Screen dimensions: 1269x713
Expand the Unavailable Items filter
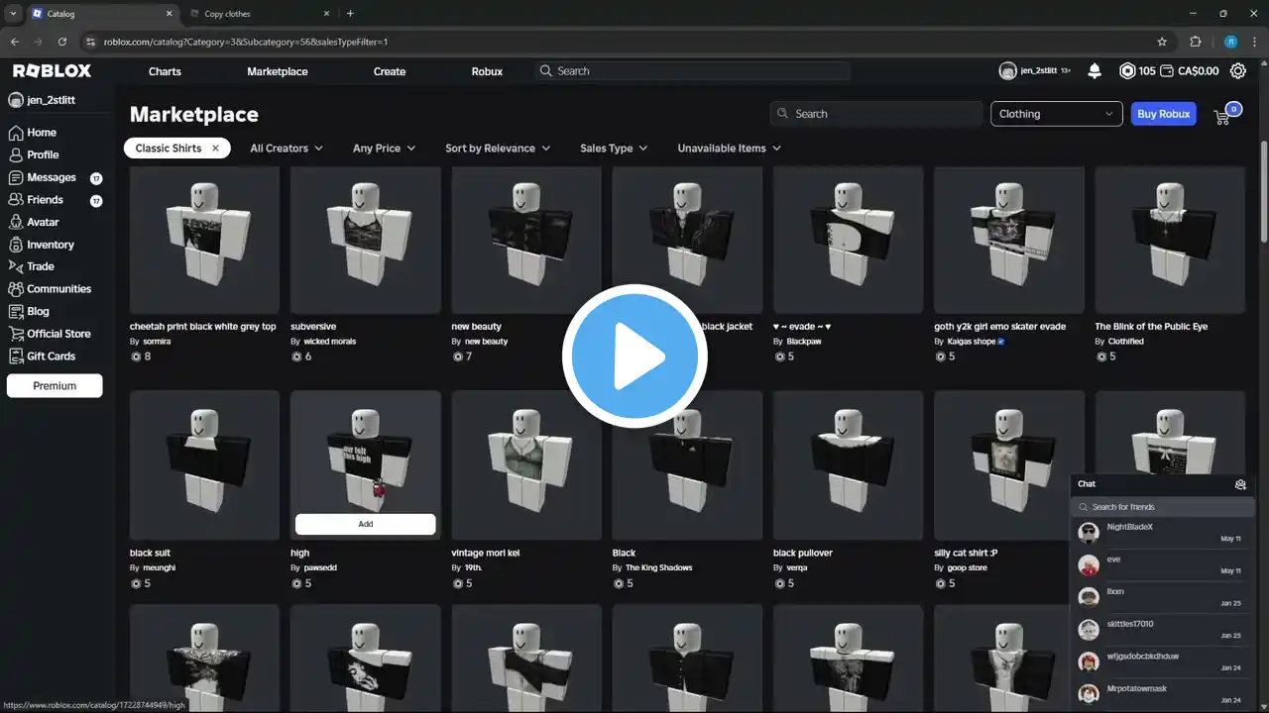tap(729, 149)
